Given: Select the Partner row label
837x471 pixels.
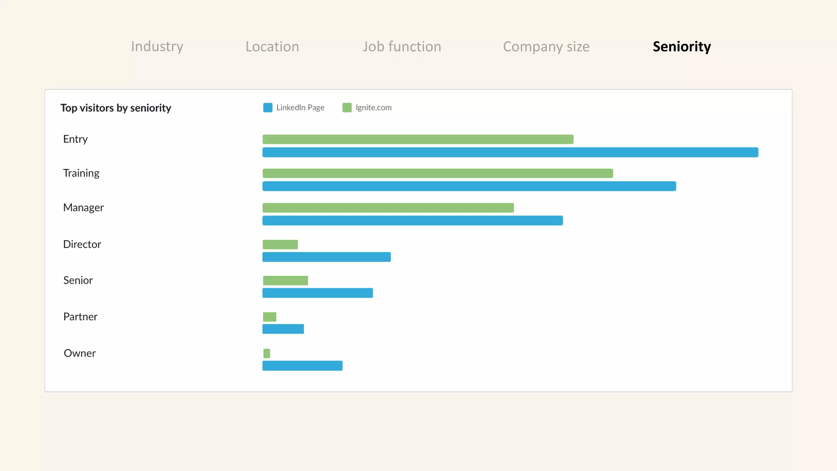Looking at the screenshot, I should [80, 316].
